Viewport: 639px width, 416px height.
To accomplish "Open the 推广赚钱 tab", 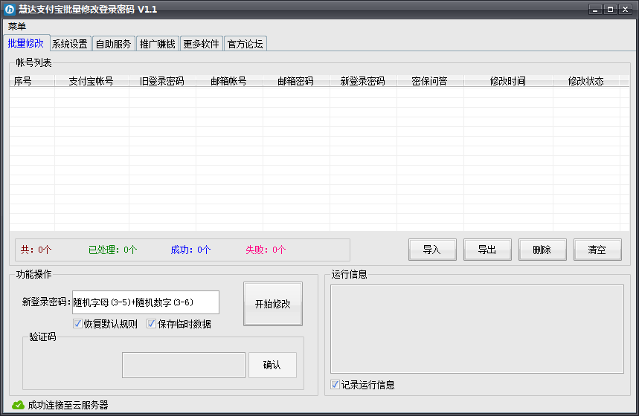I will click(157, 44).
